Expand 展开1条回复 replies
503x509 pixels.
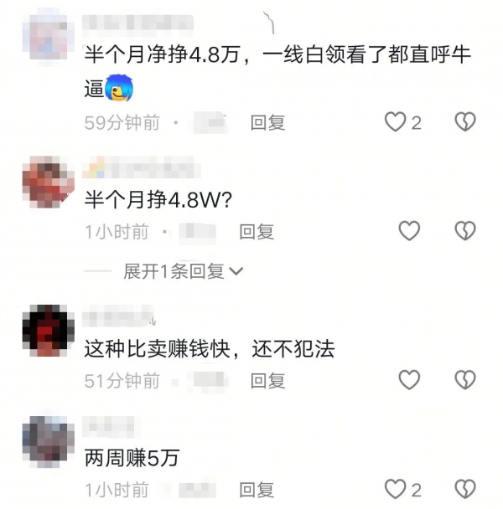(174, 271)
